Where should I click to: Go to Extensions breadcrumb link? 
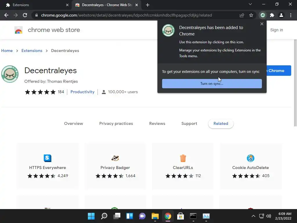[x=32, y=51]
